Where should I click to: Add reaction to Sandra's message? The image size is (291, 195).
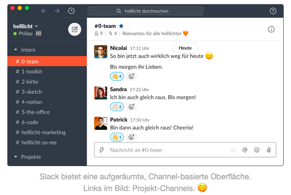131,107
